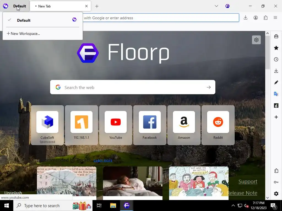Open the Default workspace button in tab bar
Screen dimensions: 282x211
14,6
